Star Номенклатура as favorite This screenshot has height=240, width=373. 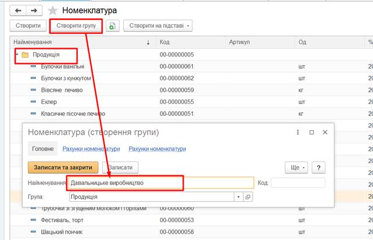[x=53, y=10]
